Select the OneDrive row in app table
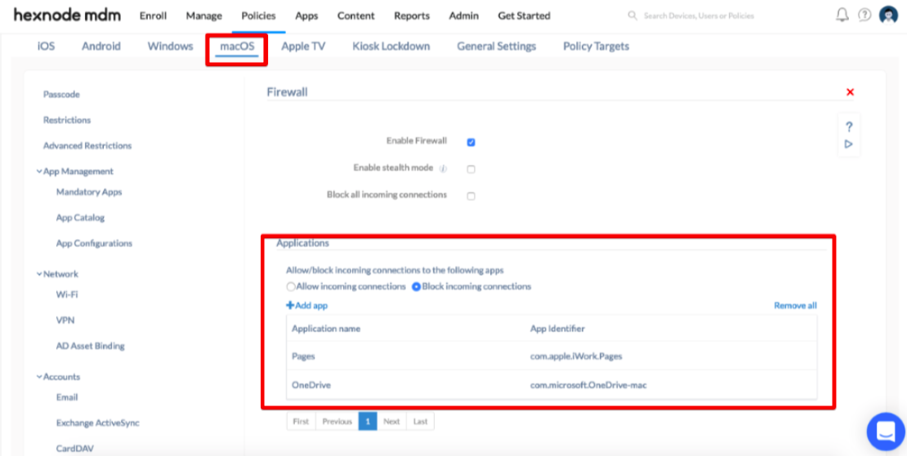The height and width of the screenshot is (456, 907). [x=552, y=384]
